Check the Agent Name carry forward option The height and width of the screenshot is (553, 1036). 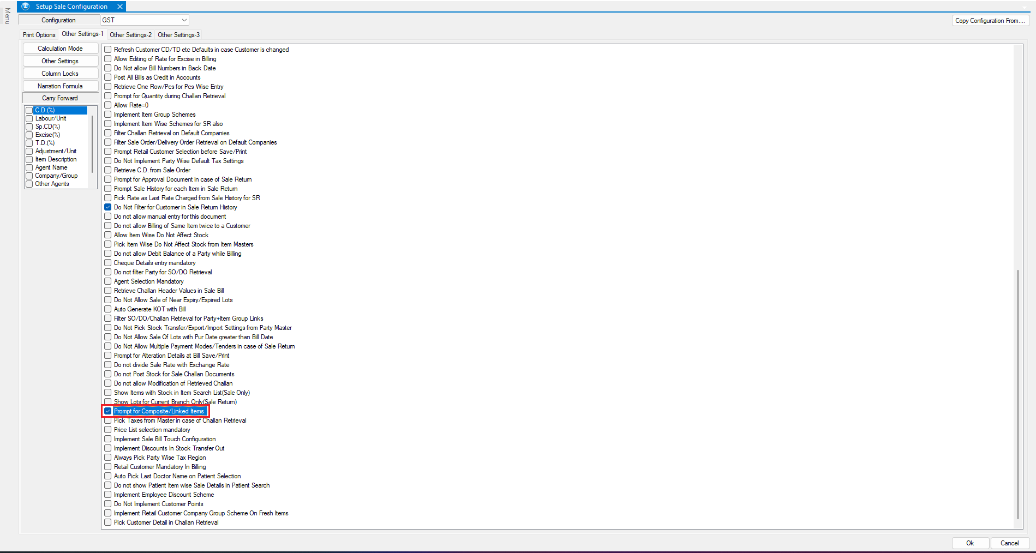[x=29, y=168]
